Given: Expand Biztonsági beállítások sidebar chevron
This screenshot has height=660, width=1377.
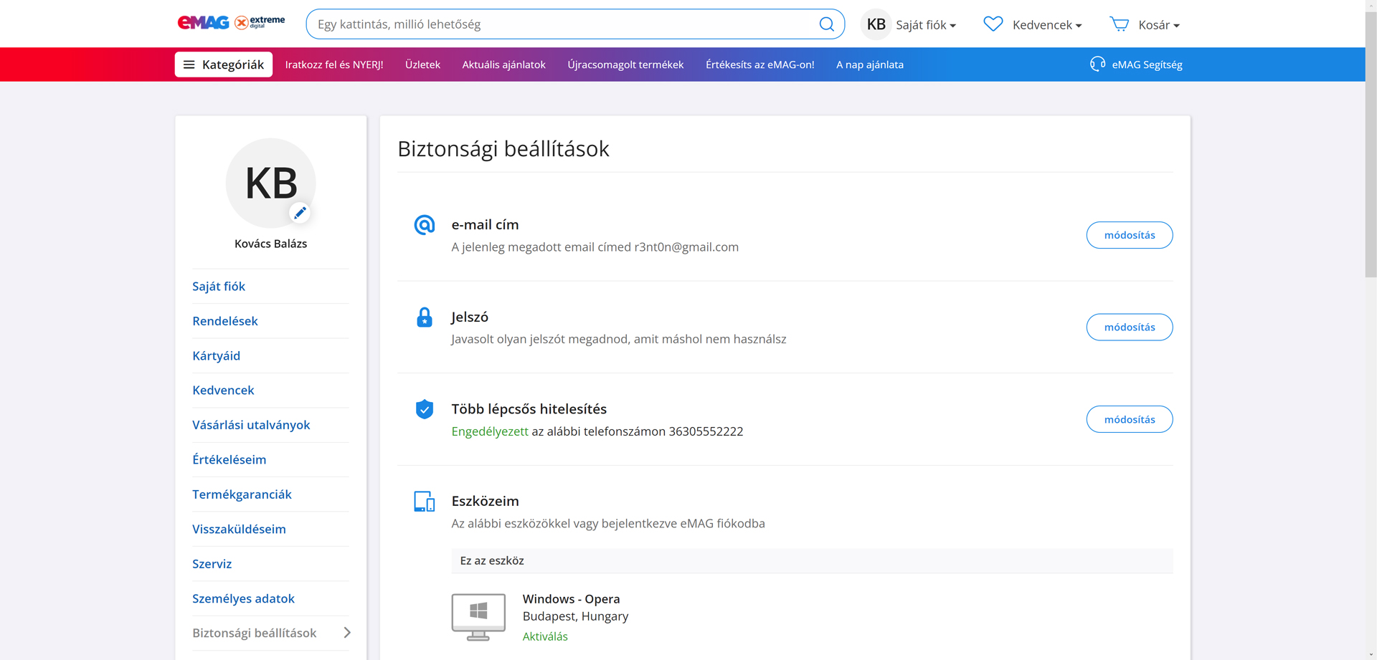Looking at the screenshot, I should 347,633.
